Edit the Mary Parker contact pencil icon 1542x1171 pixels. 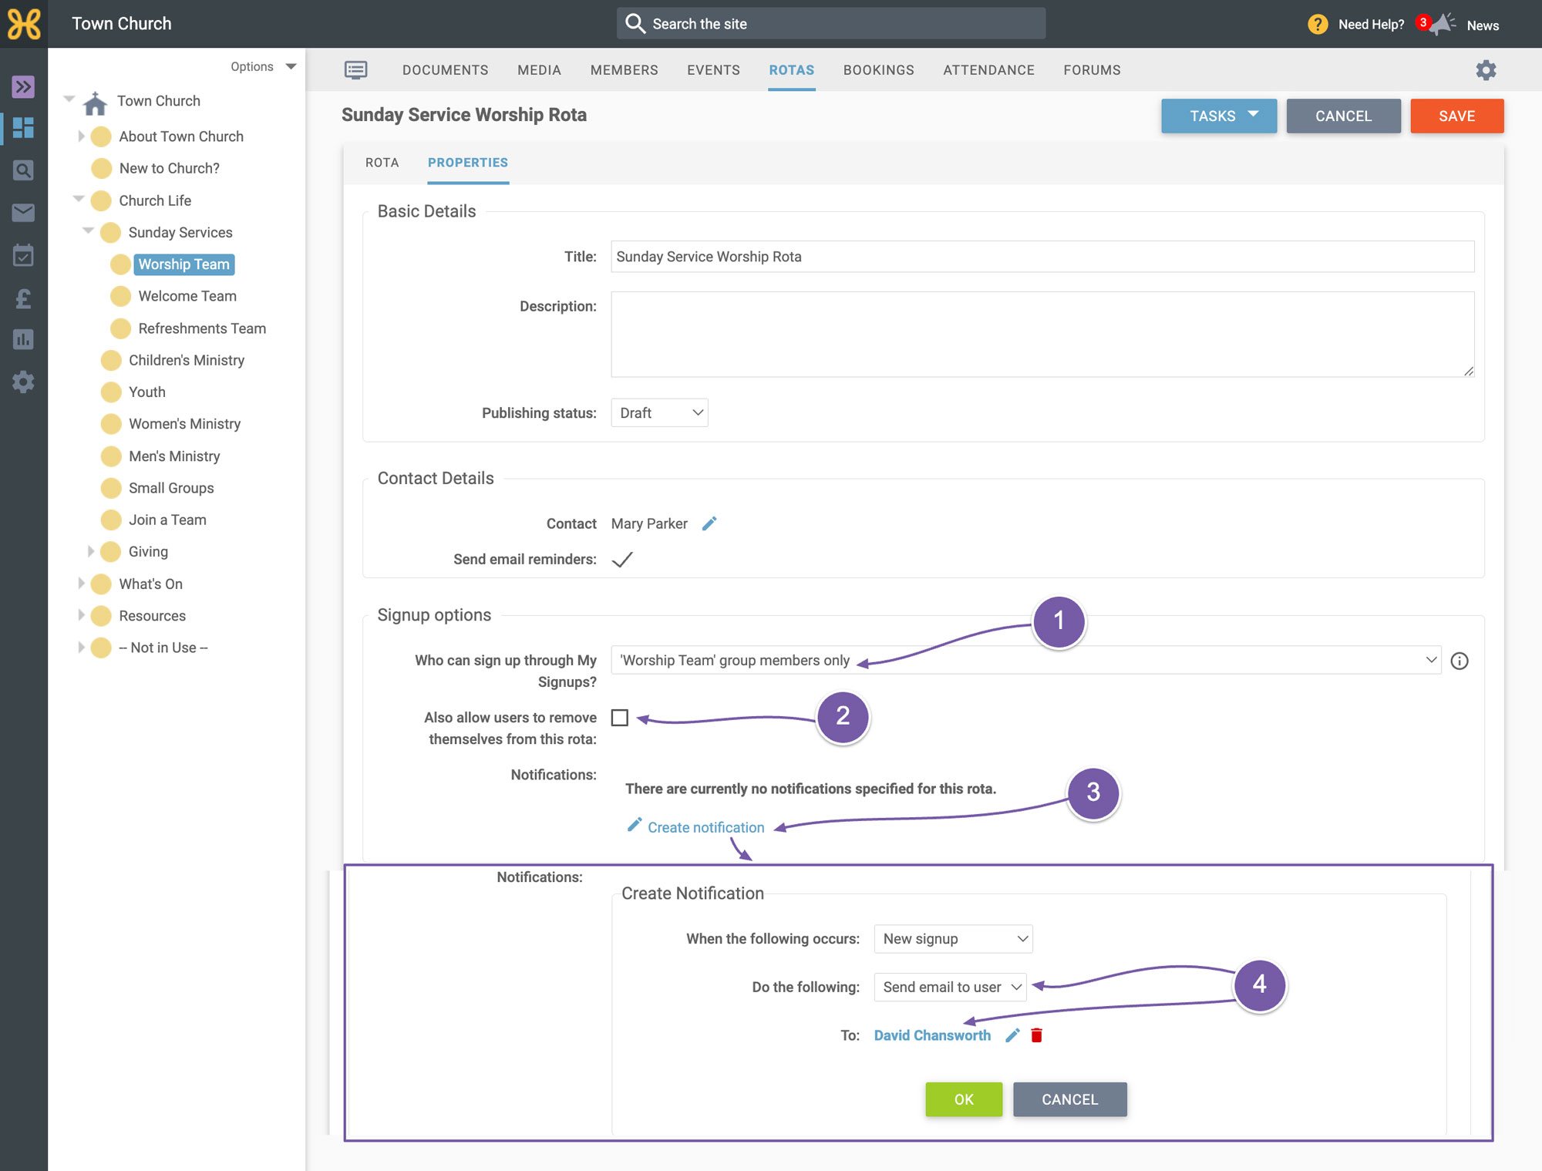point(709,523)
